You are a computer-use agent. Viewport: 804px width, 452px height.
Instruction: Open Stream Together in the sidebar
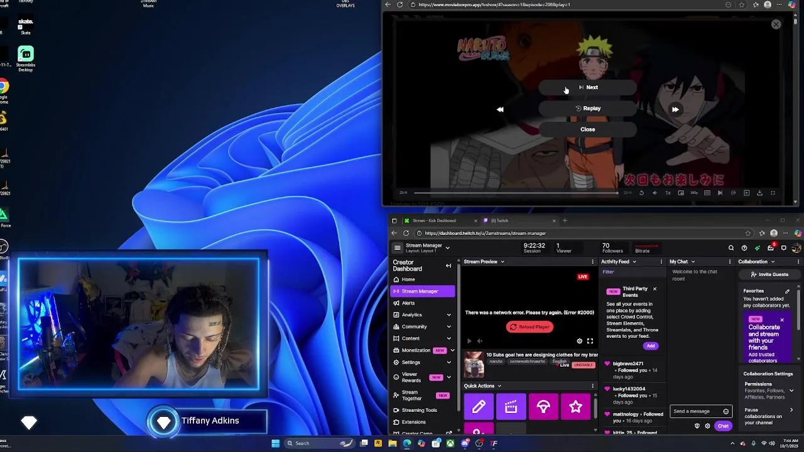(421, 395)
